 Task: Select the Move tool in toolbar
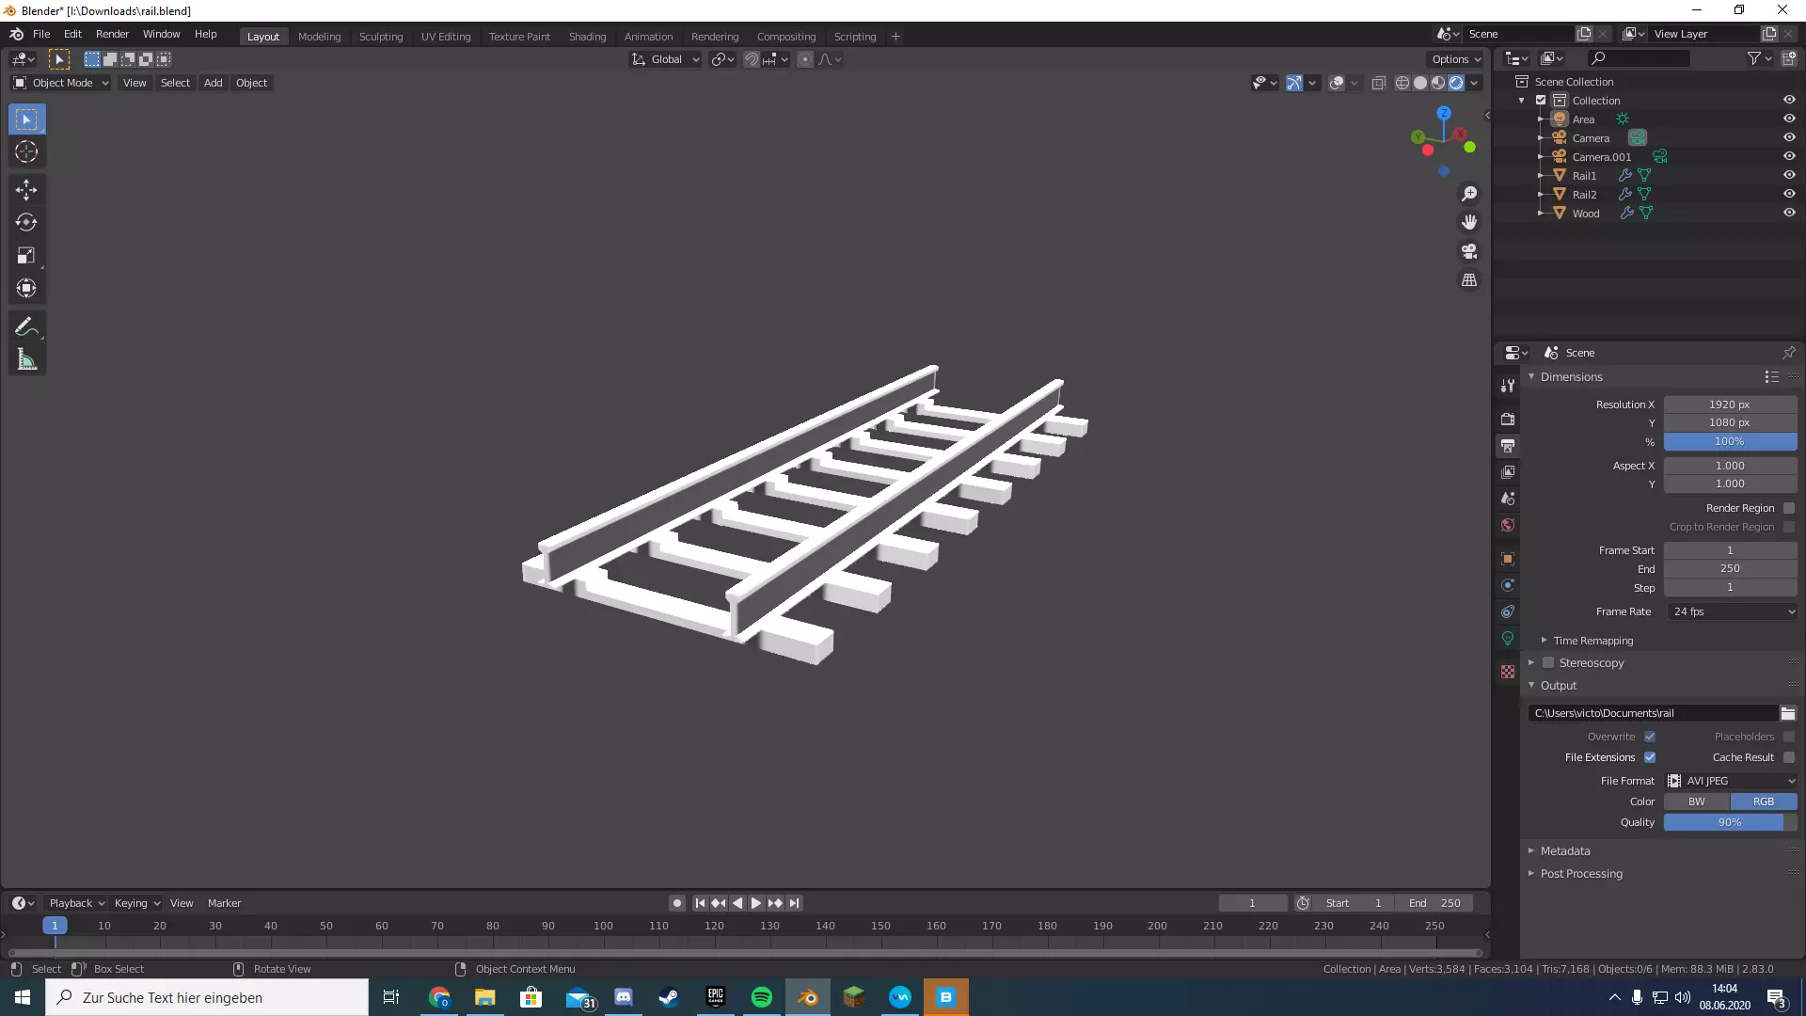tap(26, 190)
